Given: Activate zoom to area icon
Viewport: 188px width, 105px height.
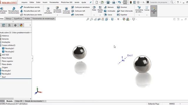Looking at the screenshot, I should click(91, 19).
